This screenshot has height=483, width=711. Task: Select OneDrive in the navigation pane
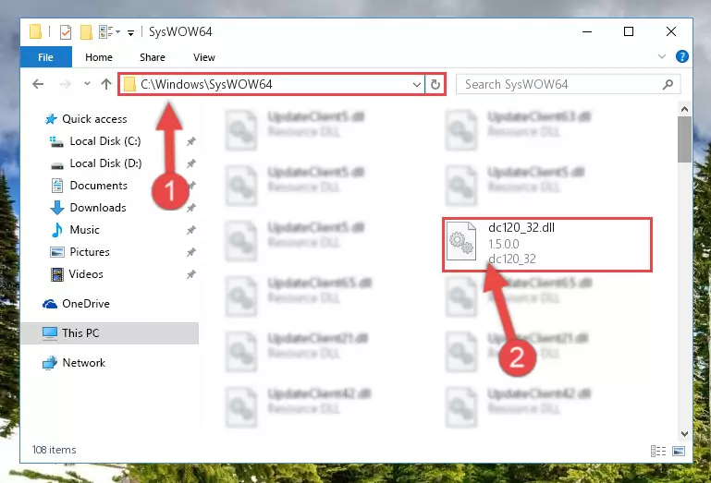point(86,304)
